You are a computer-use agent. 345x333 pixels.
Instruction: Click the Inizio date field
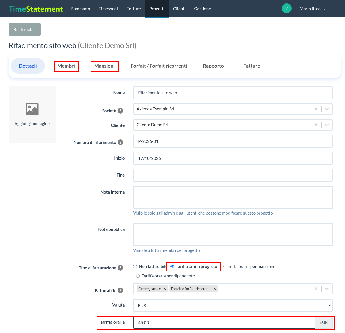(233, 158)
